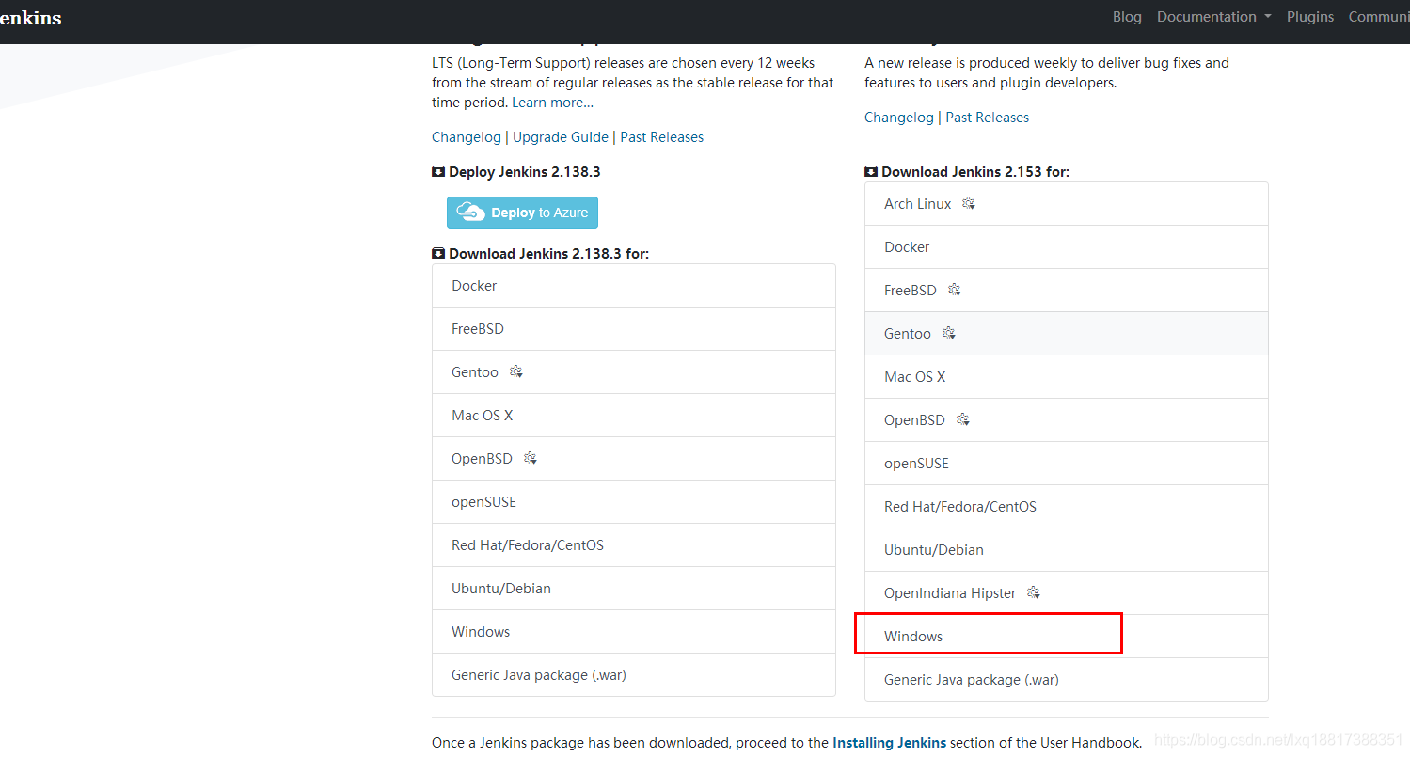Download LTS Jenkins for Ubuntu/Debian

634,589
